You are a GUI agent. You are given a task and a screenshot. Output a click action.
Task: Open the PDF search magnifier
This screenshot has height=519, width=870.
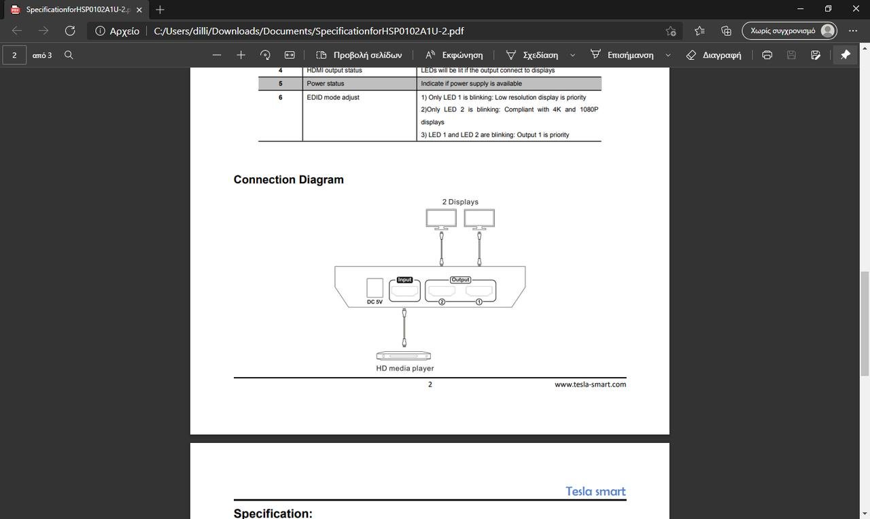[x=69, y=55]
